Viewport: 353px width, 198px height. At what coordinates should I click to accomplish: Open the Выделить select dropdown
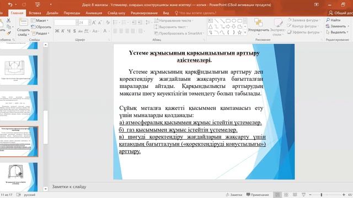337,32
